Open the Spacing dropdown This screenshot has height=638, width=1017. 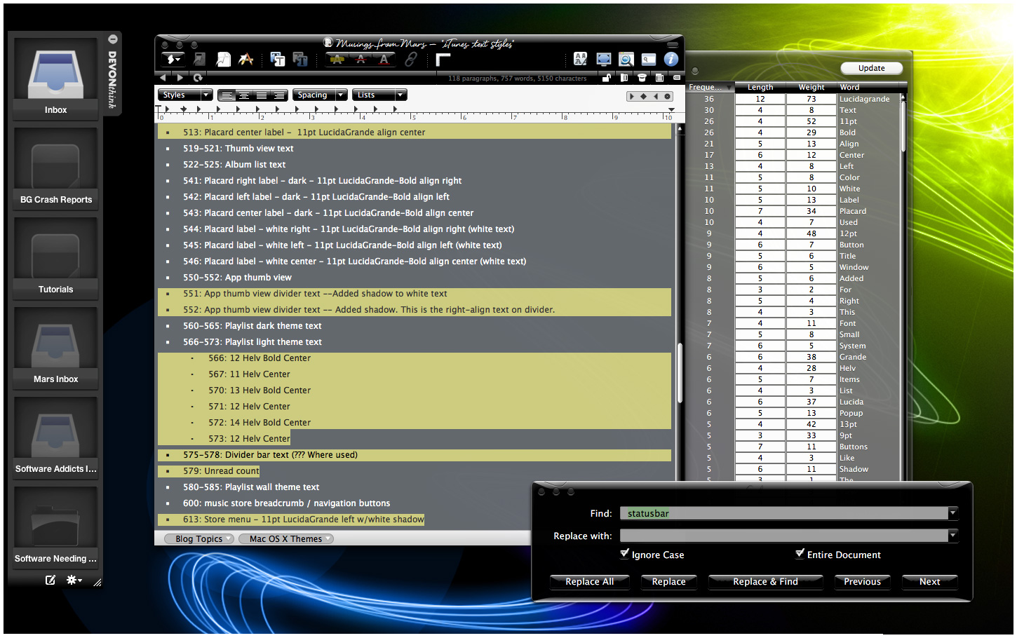[320, 95]
